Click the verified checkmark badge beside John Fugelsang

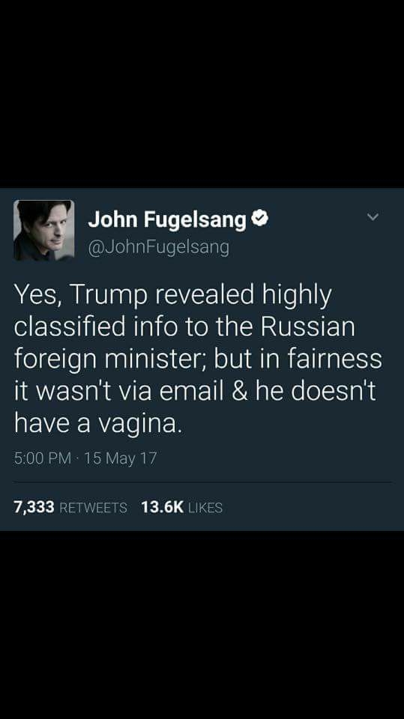point(260,219)
